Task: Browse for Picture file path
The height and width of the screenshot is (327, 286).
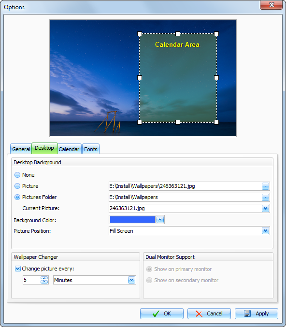Action: pyautogui.click(x=265, y=186)
